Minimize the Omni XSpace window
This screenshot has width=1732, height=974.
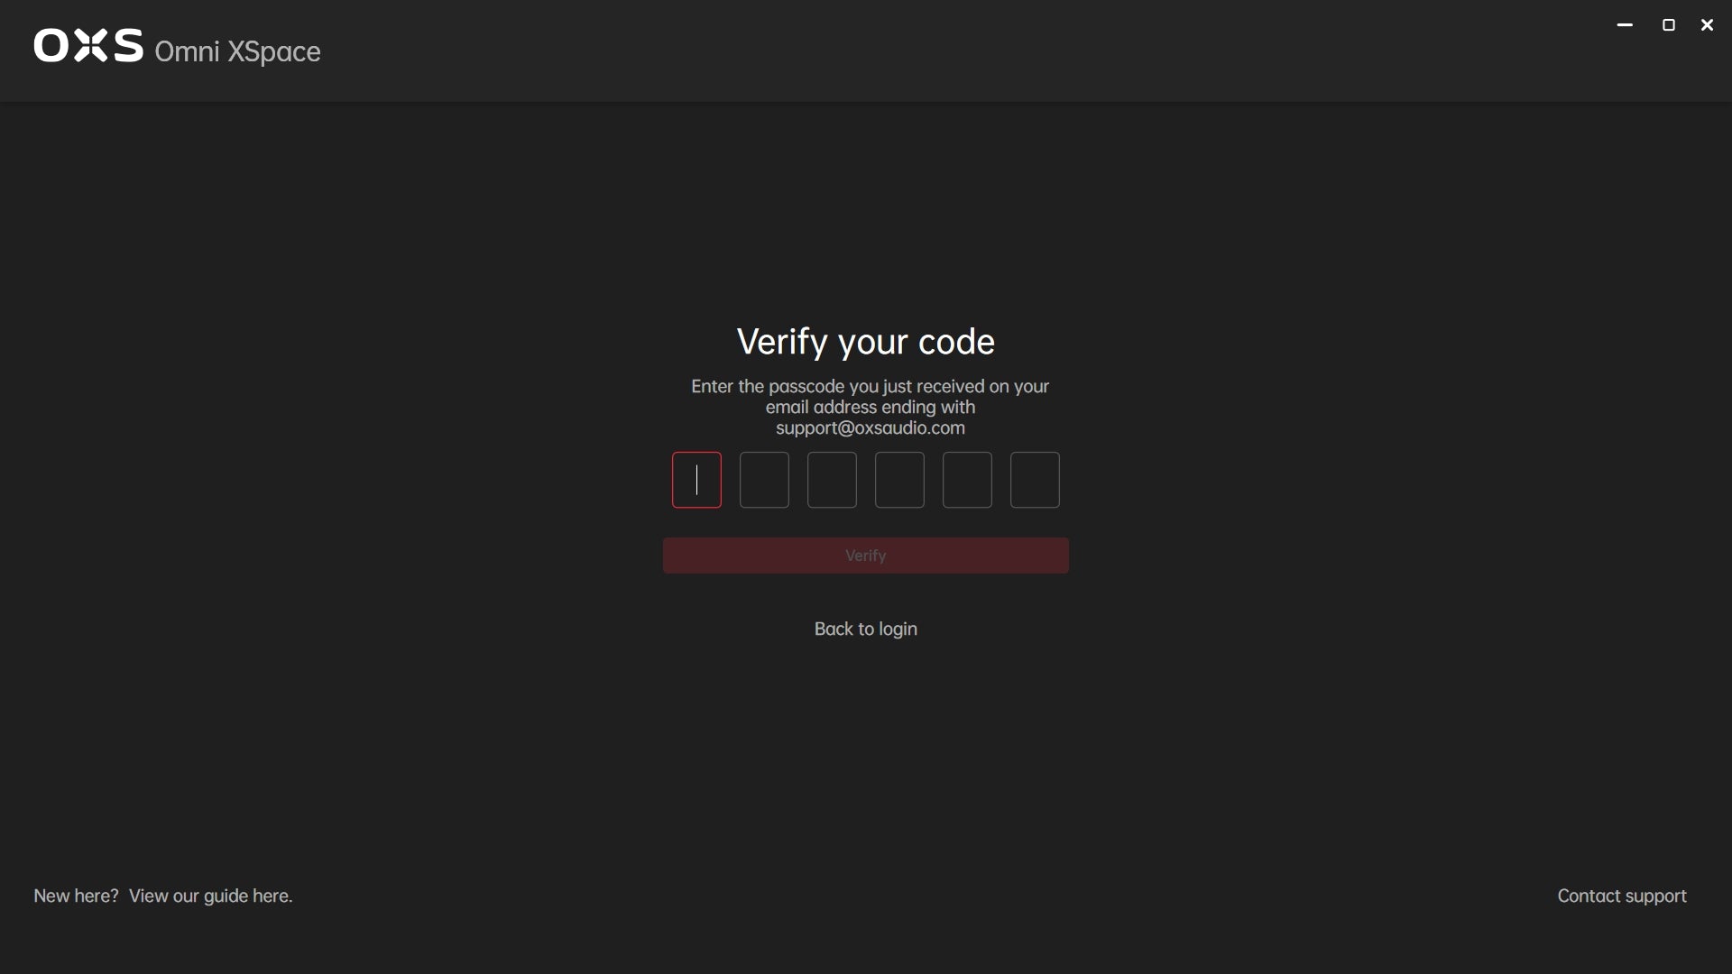[1625, 25]
